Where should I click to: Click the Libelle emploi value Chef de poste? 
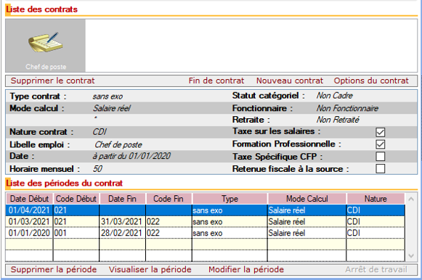pos(118,145)
